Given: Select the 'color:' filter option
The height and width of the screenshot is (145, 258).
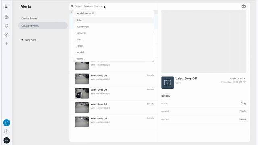Looking at the screenshot, I should click(114, 46).
